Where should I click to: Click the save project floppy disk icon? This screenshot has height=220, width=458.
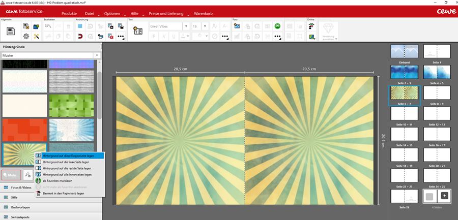[10, 31]
